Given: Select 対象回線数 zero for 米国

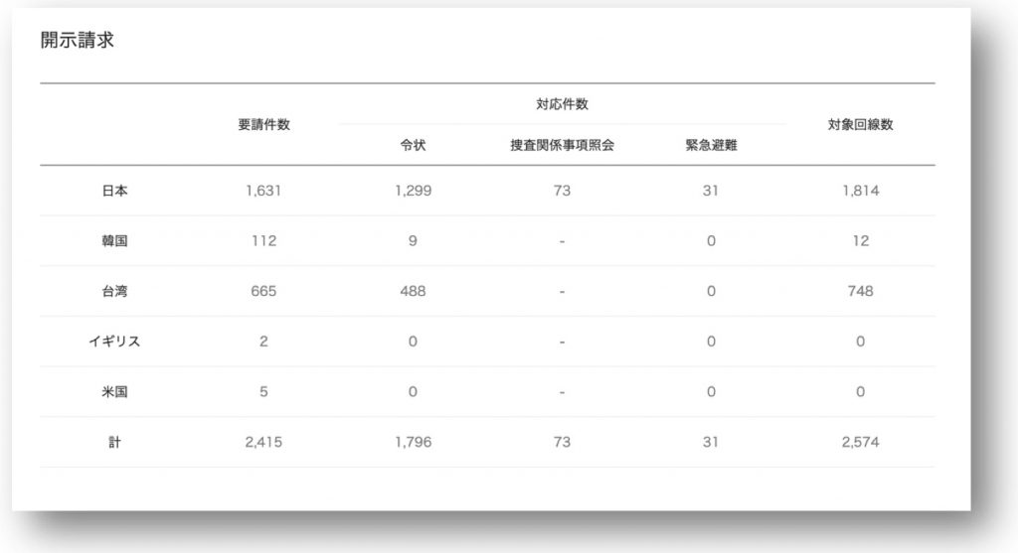Looking at the screenshot, I should pyautogui.click(x=860, y=391).
